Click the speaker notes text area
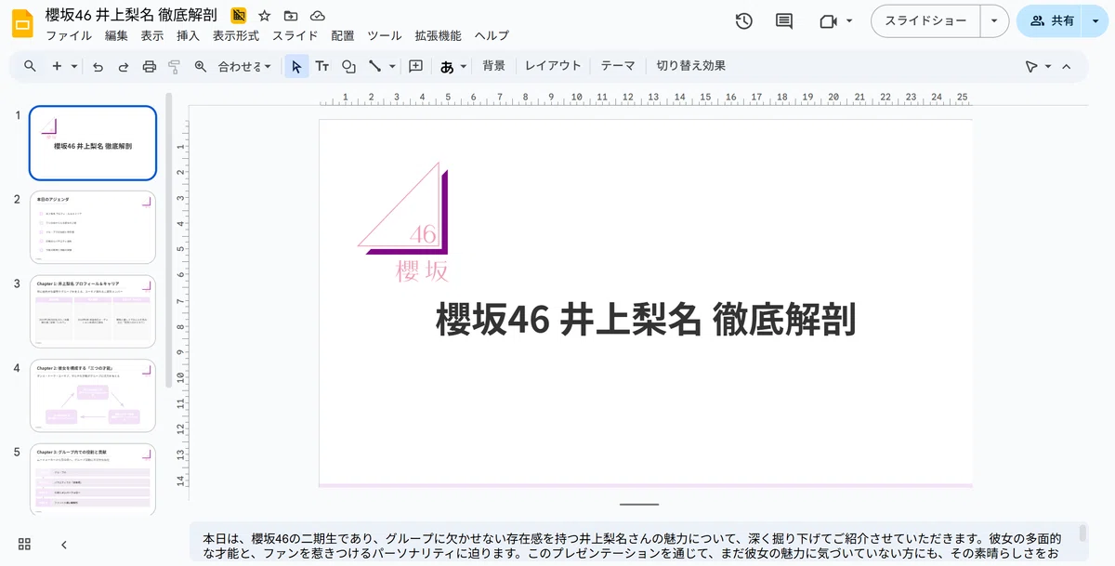The height and width of the screenshot is (566, 1115). pyautogui.click(x=632, y=545)
